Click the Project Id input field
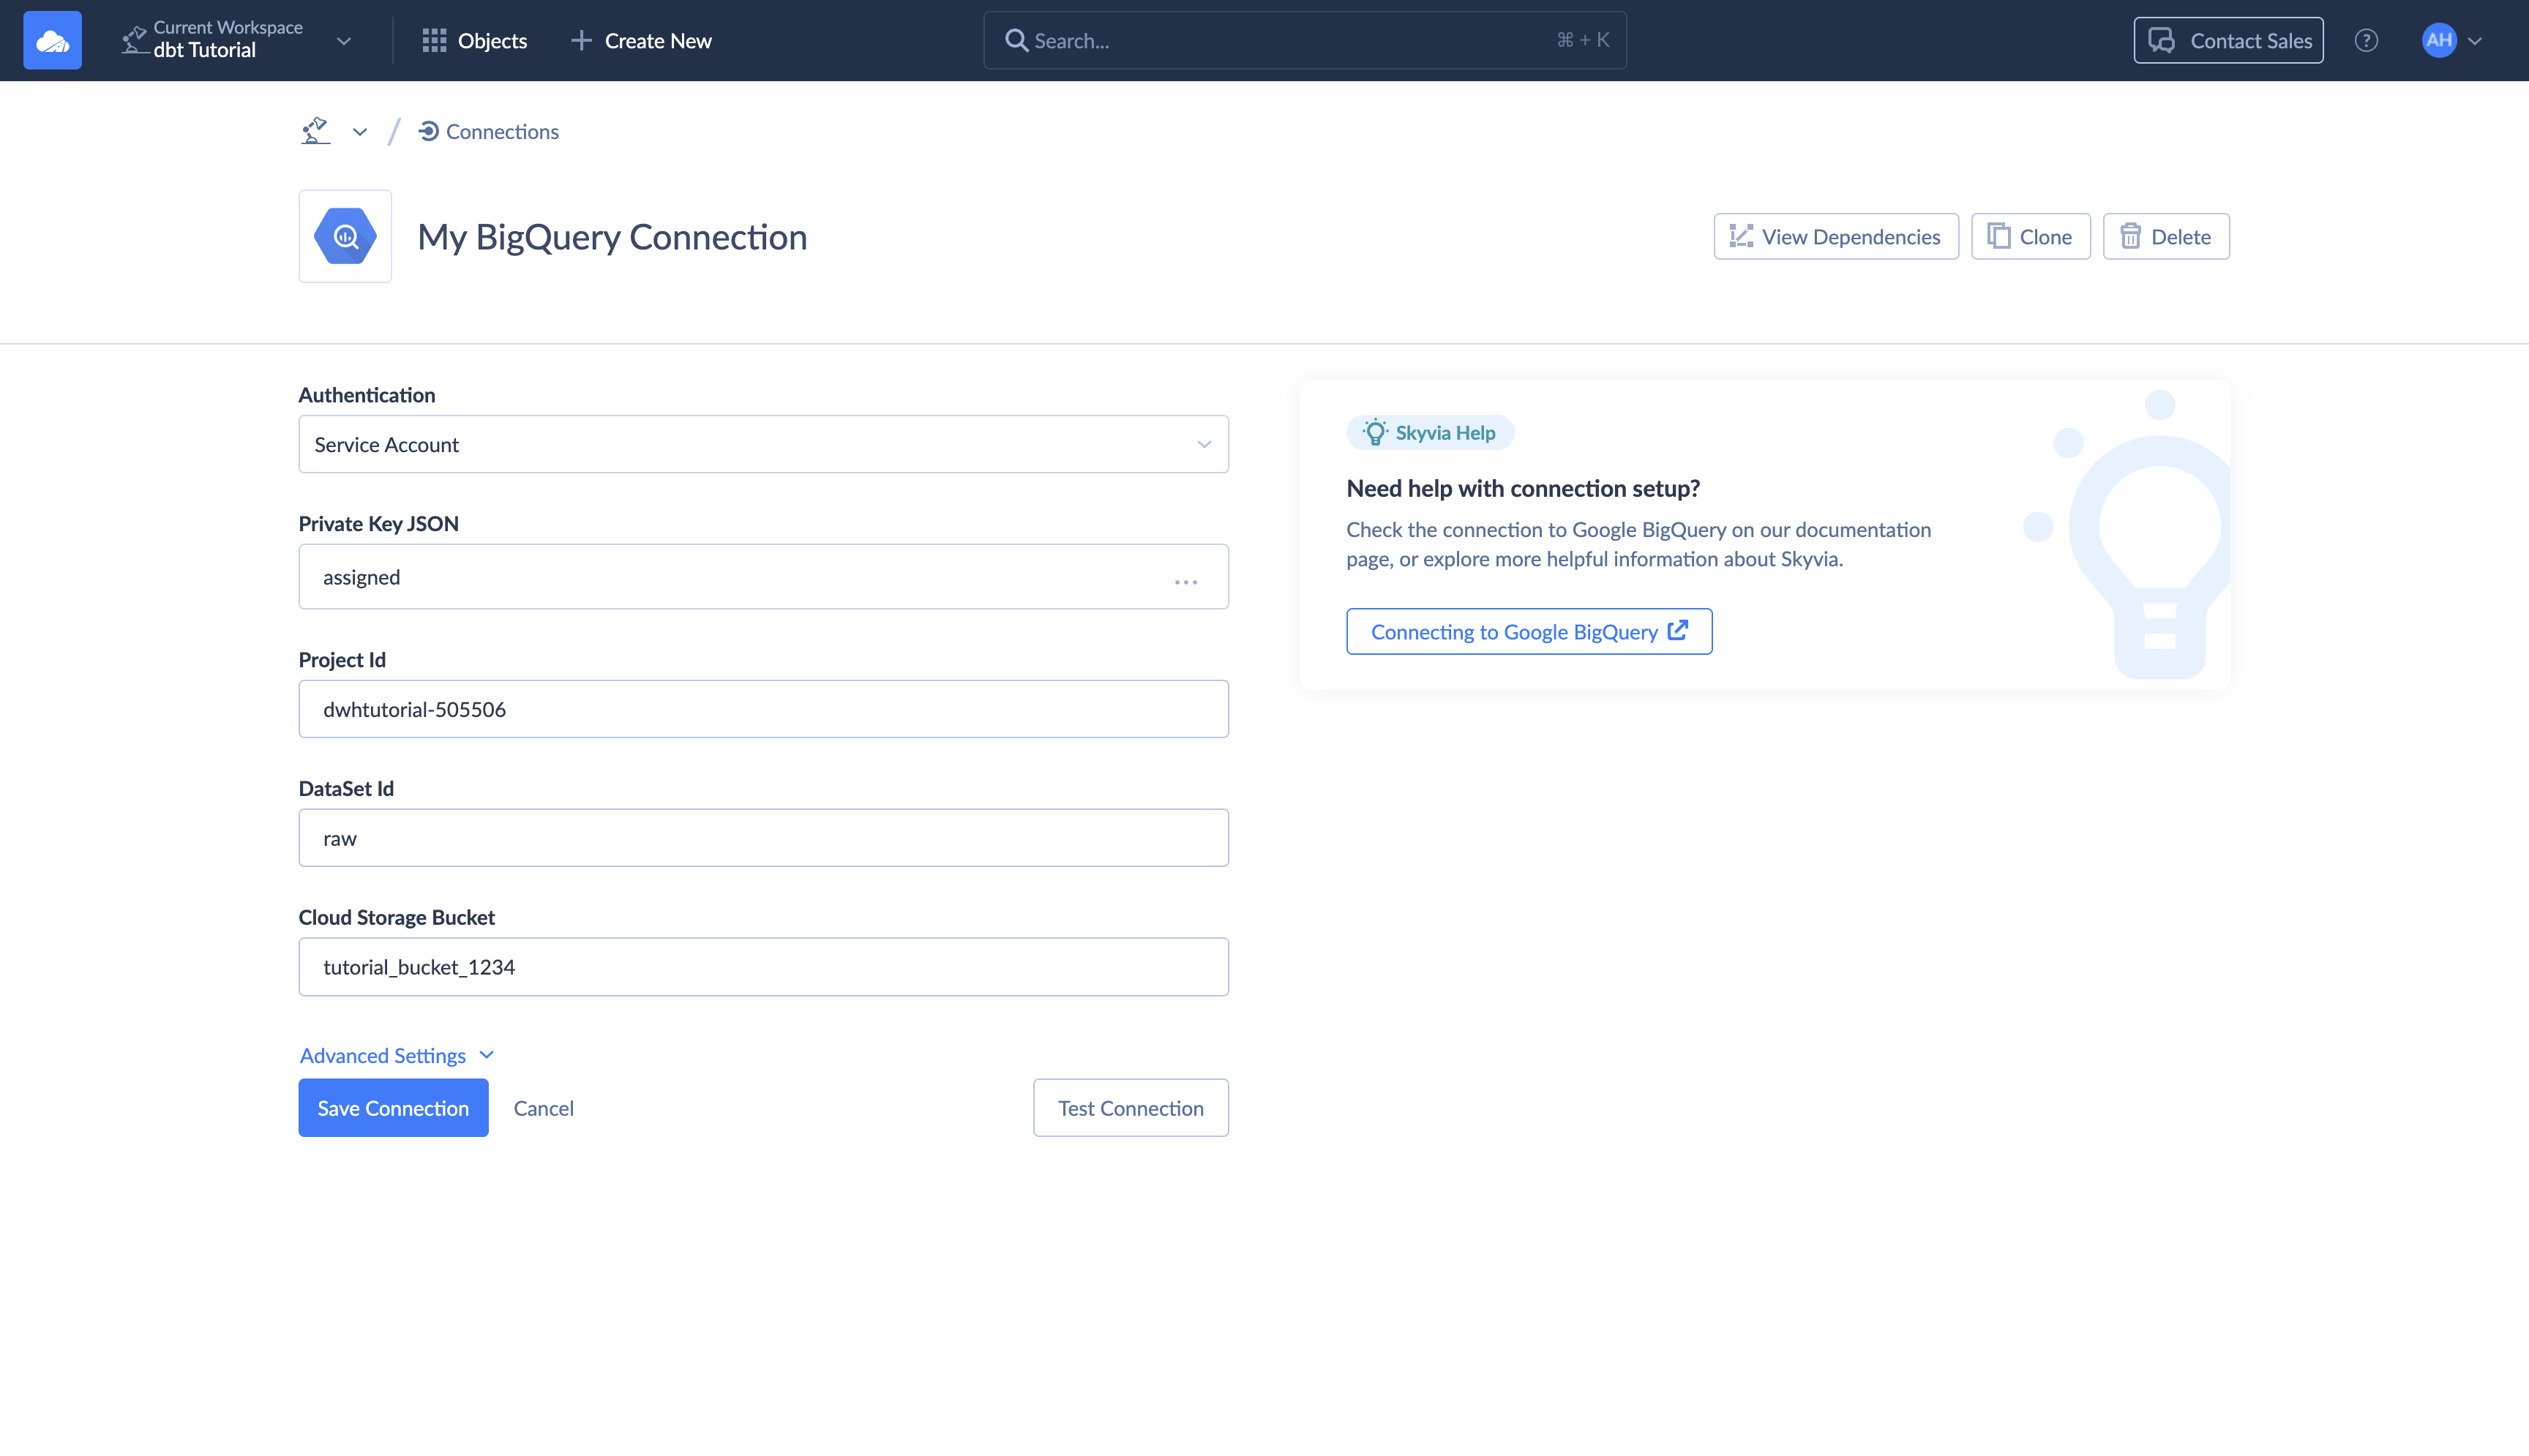The height and width of the screenshot is (1456, 2529). tap(763, 709)
